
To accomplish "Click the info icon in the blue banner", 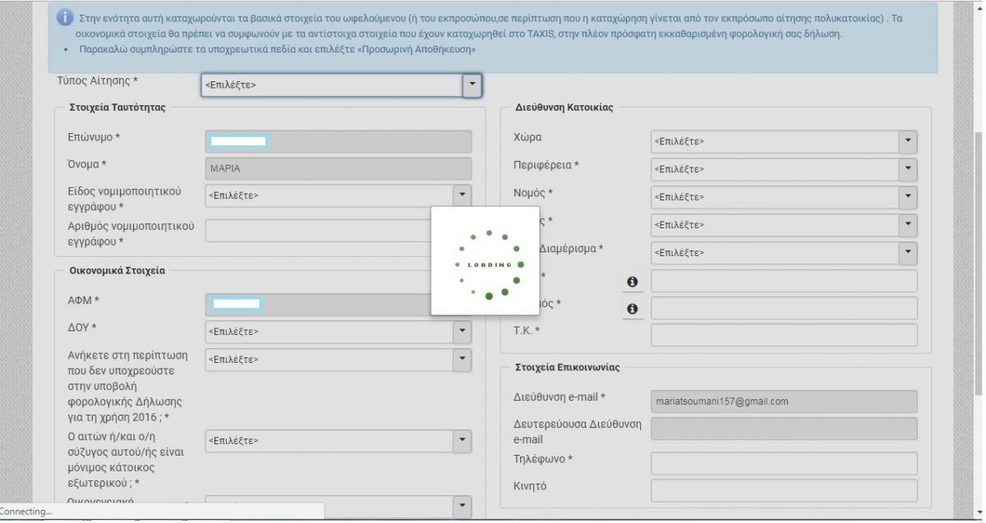I will coord(67,18).
